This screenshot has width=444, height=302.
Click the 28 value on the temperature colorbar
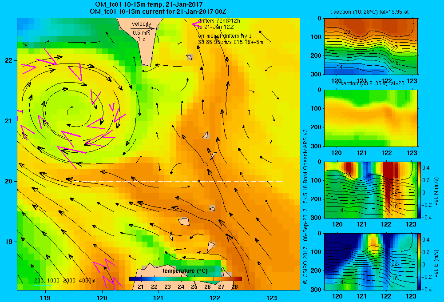tap(234, 287)
